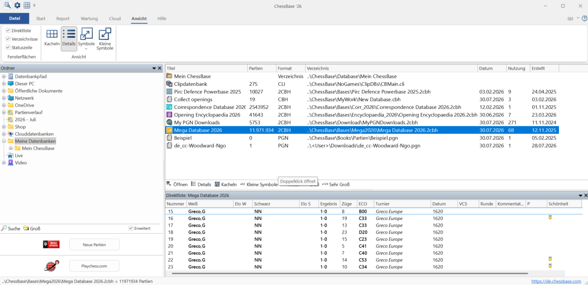Open the Datei menu
The height and width of the screenshot is (285, 588).
tap(15, 18)
